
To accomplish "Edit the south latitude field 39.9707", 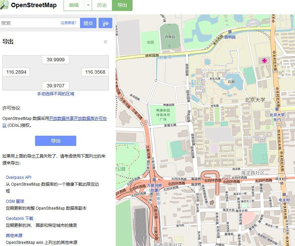I will (x=56, y=86).
